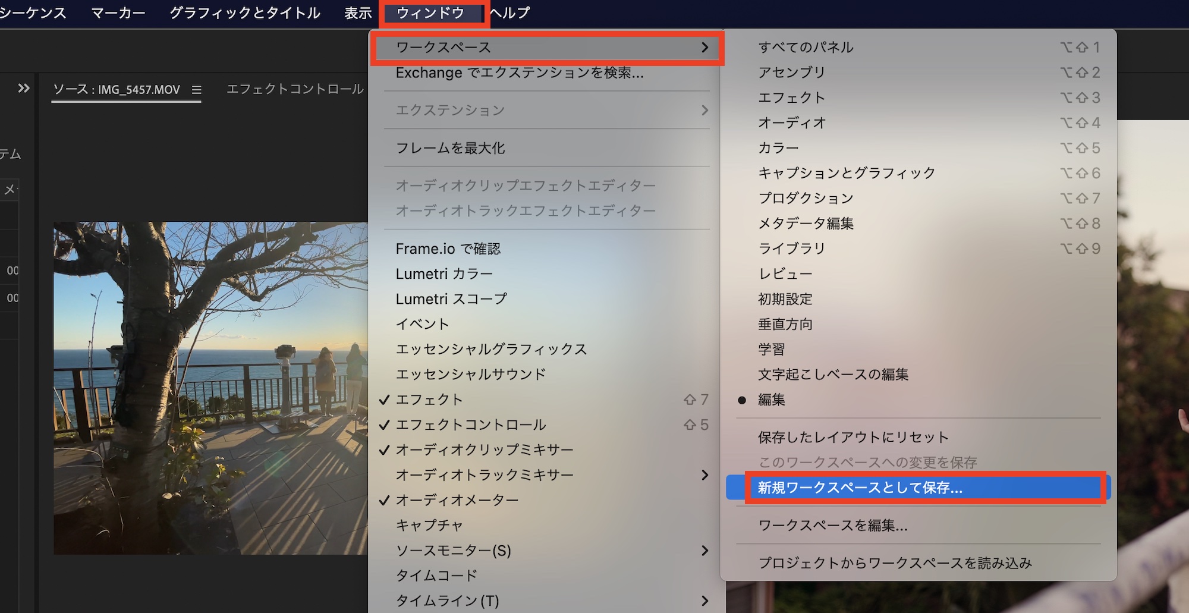The image size is (1189, 613).
Task: Open the エッセンシャルグラフィックス panel
Action: tap(547, 349)
